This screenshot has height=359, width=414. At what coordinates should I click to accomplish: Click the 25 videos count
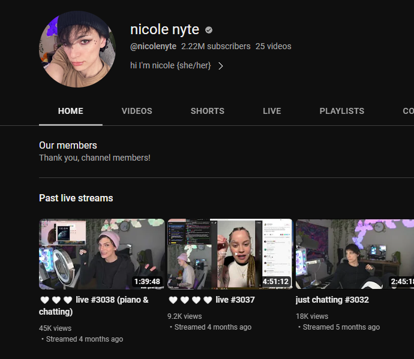(273, 46)
